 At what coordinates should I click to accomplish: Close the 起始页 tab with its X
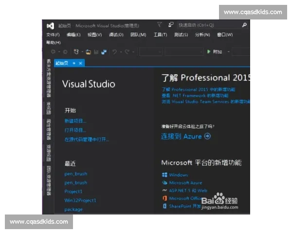(80, 63)
